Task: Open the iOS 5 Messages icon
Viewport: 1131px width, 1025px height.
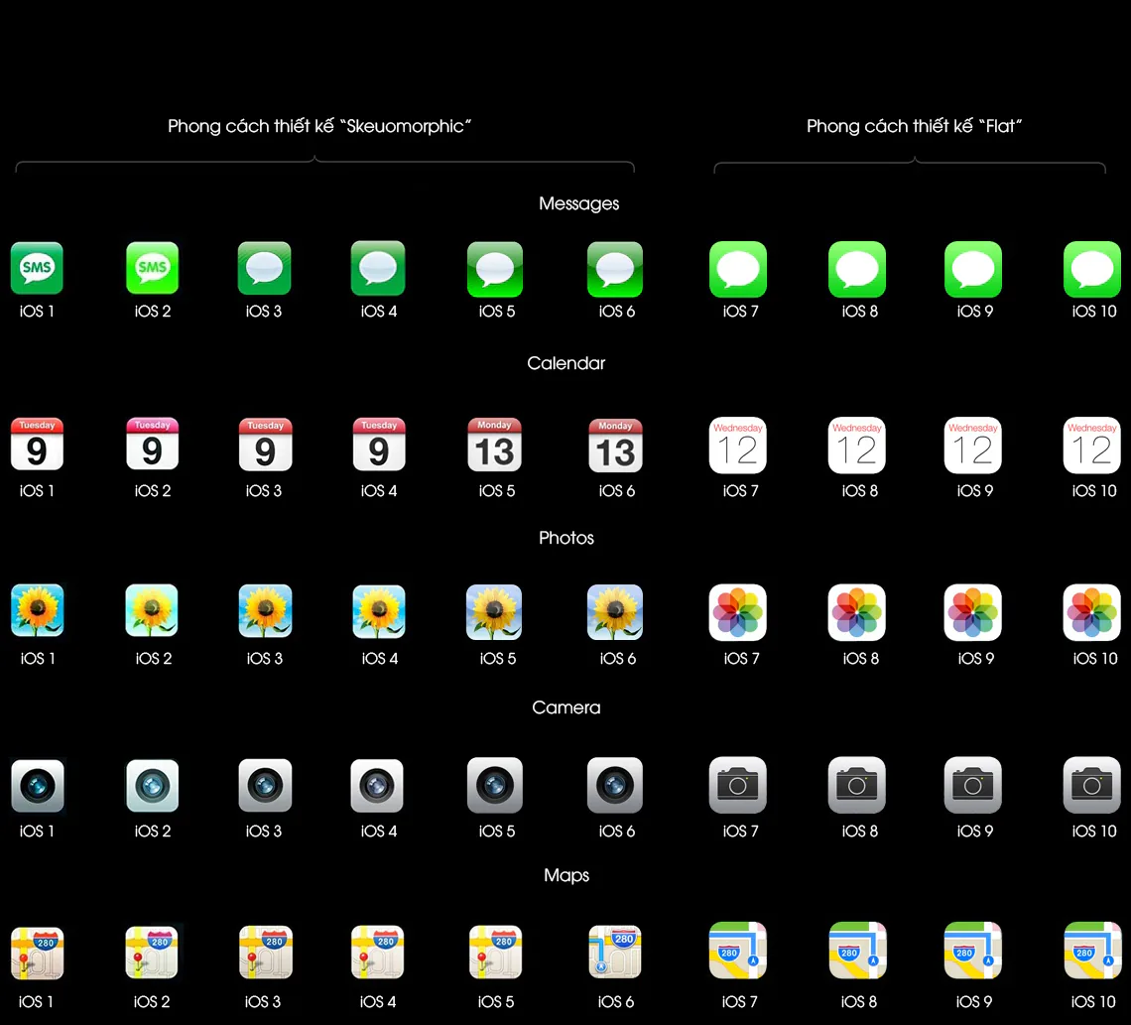Action: pyautogui.click(x=495, y=269)
